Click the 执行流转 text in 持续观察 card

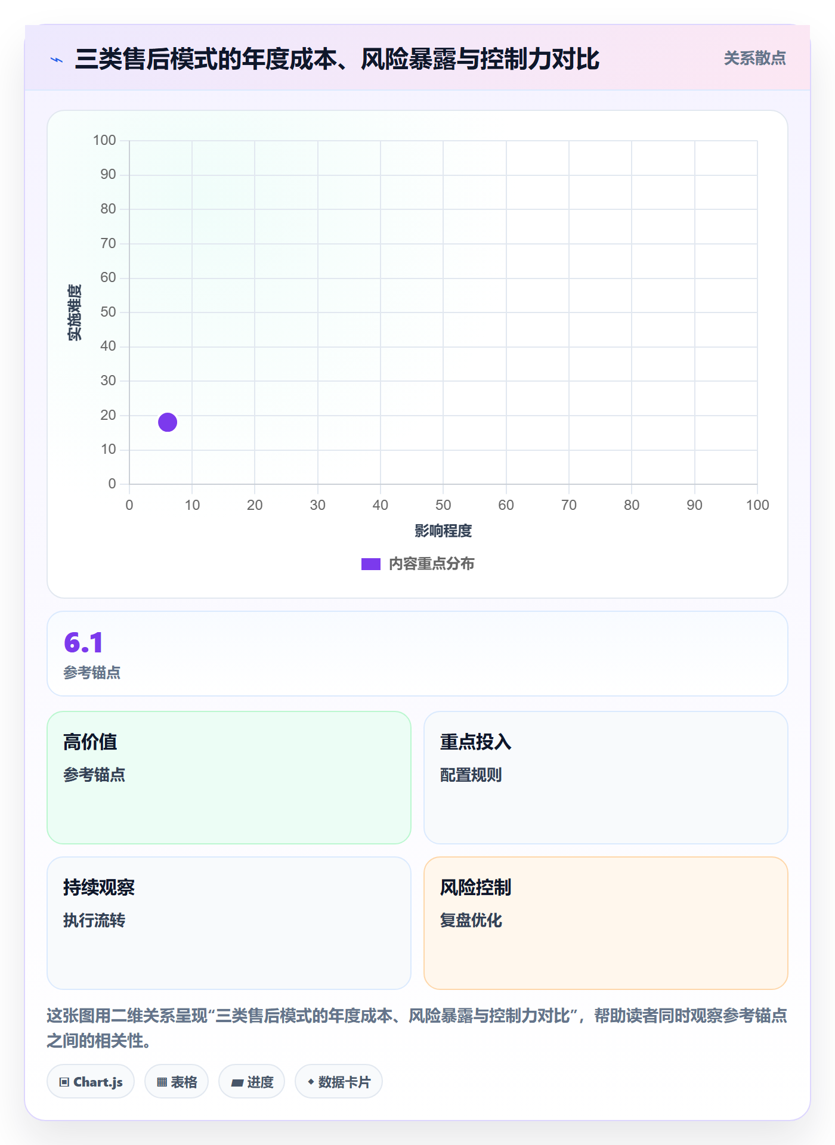94,920
